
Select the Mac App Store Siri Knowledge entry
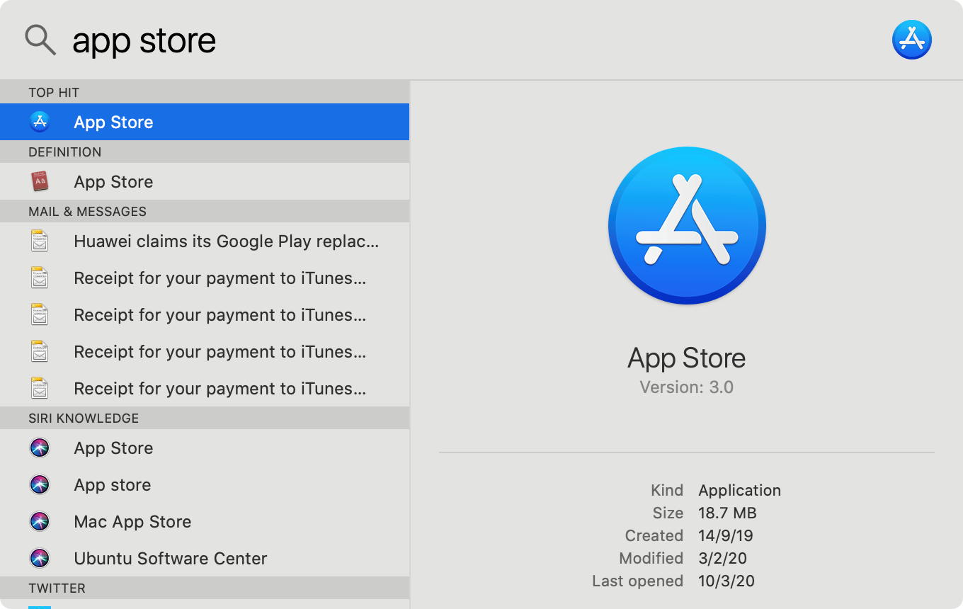click(132, 521)
